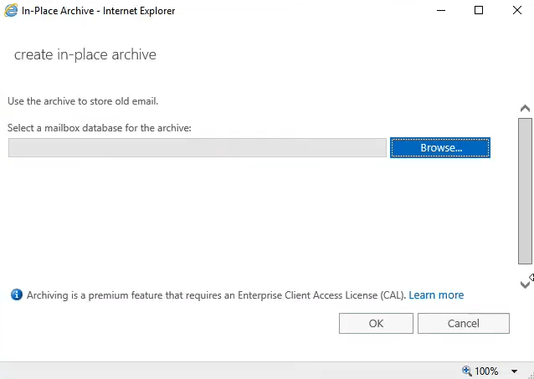Click the mailbox database text field
This screenshot has width=534, height=379.
click(198, 148)
